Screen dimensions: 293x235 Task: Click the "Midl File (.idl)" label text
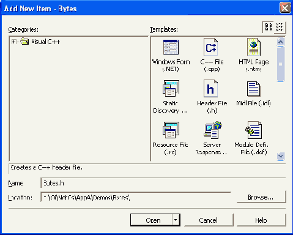[x=253, y=103]
